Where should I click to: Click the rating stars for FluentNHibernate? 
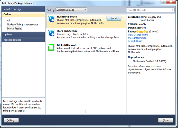[142, 32]
